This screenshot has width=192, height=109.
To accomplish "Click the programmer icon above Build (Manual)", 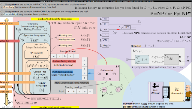I will click(x=156, y=85).
